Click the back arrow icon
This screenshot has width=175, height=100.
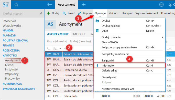[x=50, y=5]
